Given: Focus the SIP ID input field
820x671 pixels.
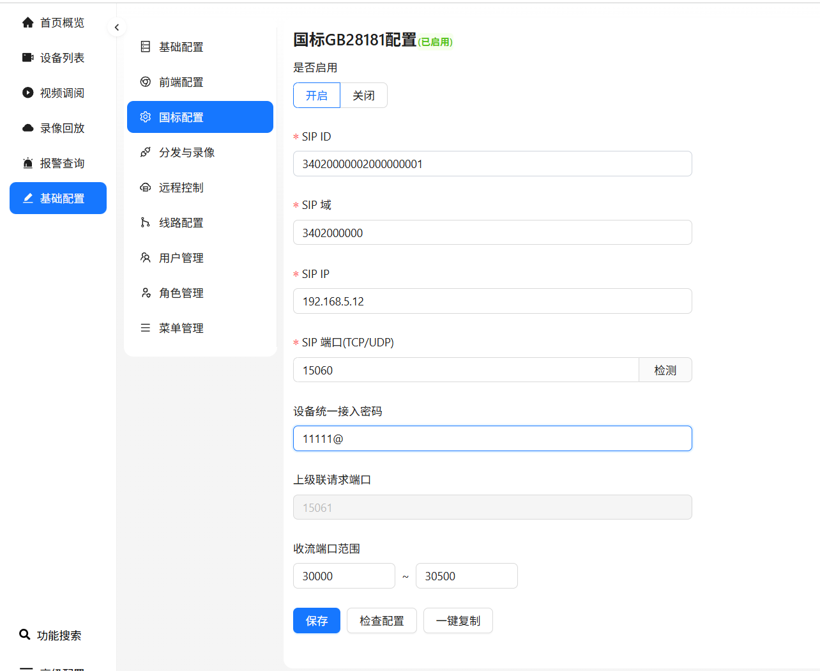Looking at the screenshot, I should pyautogui.click(x=492, y=164).
